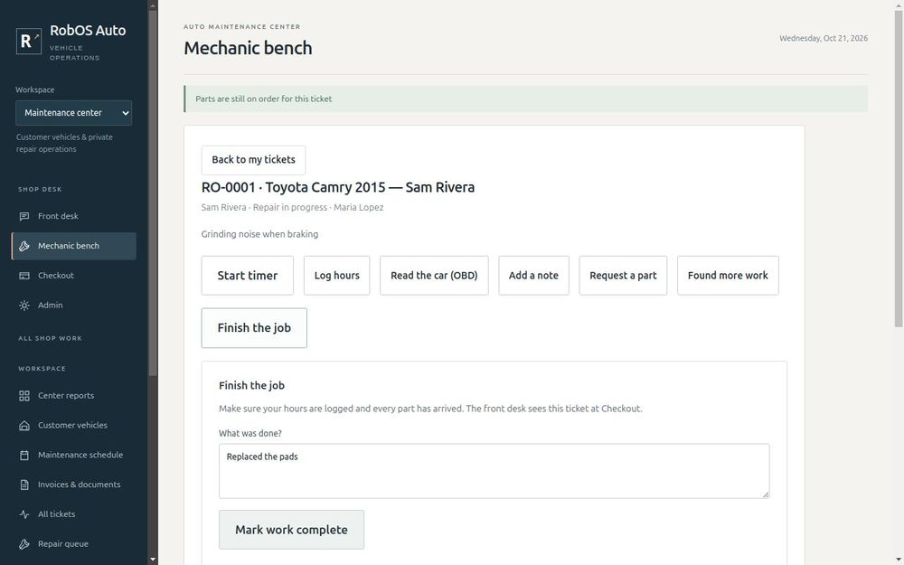Click the Grinding noise when braking text

click(x=259, y=234)
